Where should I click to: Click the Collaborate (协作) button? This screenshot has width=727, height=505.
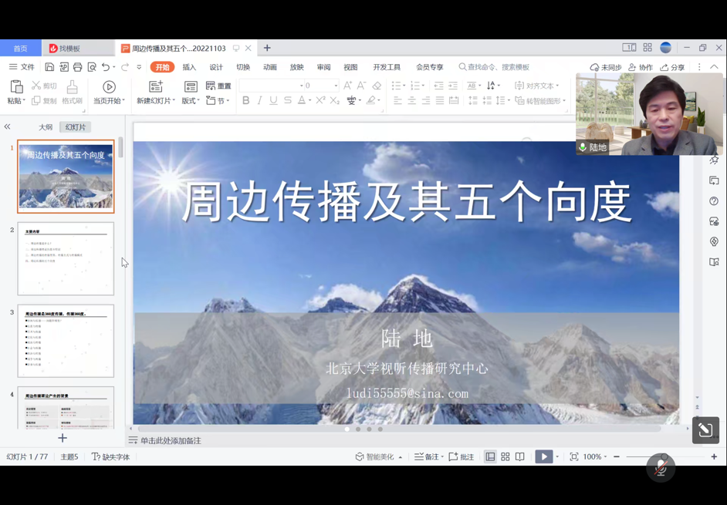[641, 68]
